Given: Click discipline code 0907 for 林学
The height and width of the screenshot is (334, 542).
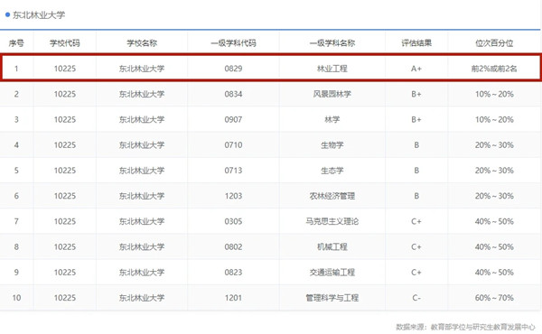Looking at the screenshot, I should tap(233, 119).
